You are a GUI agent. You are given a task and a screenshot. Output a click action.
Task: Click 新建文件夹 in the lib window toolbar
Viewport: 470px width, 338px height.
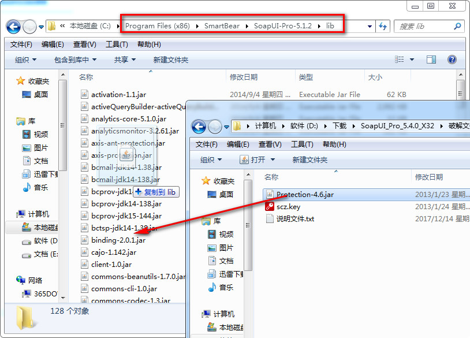[171, 60]
